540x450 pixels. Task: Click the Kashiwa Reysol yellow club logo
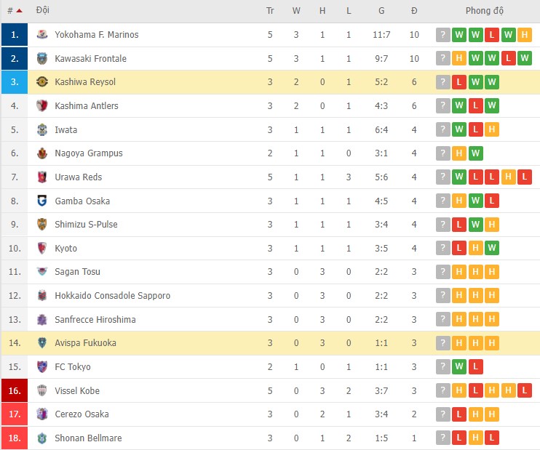[41, 82]
